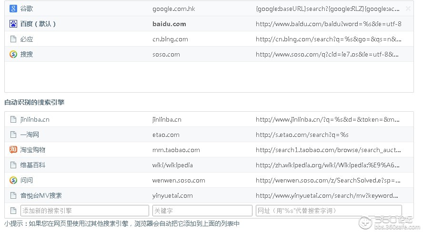Screen dimensions: 423x232
Task: Focus the 网址 URL input field
Action: (x=329, y=211)
